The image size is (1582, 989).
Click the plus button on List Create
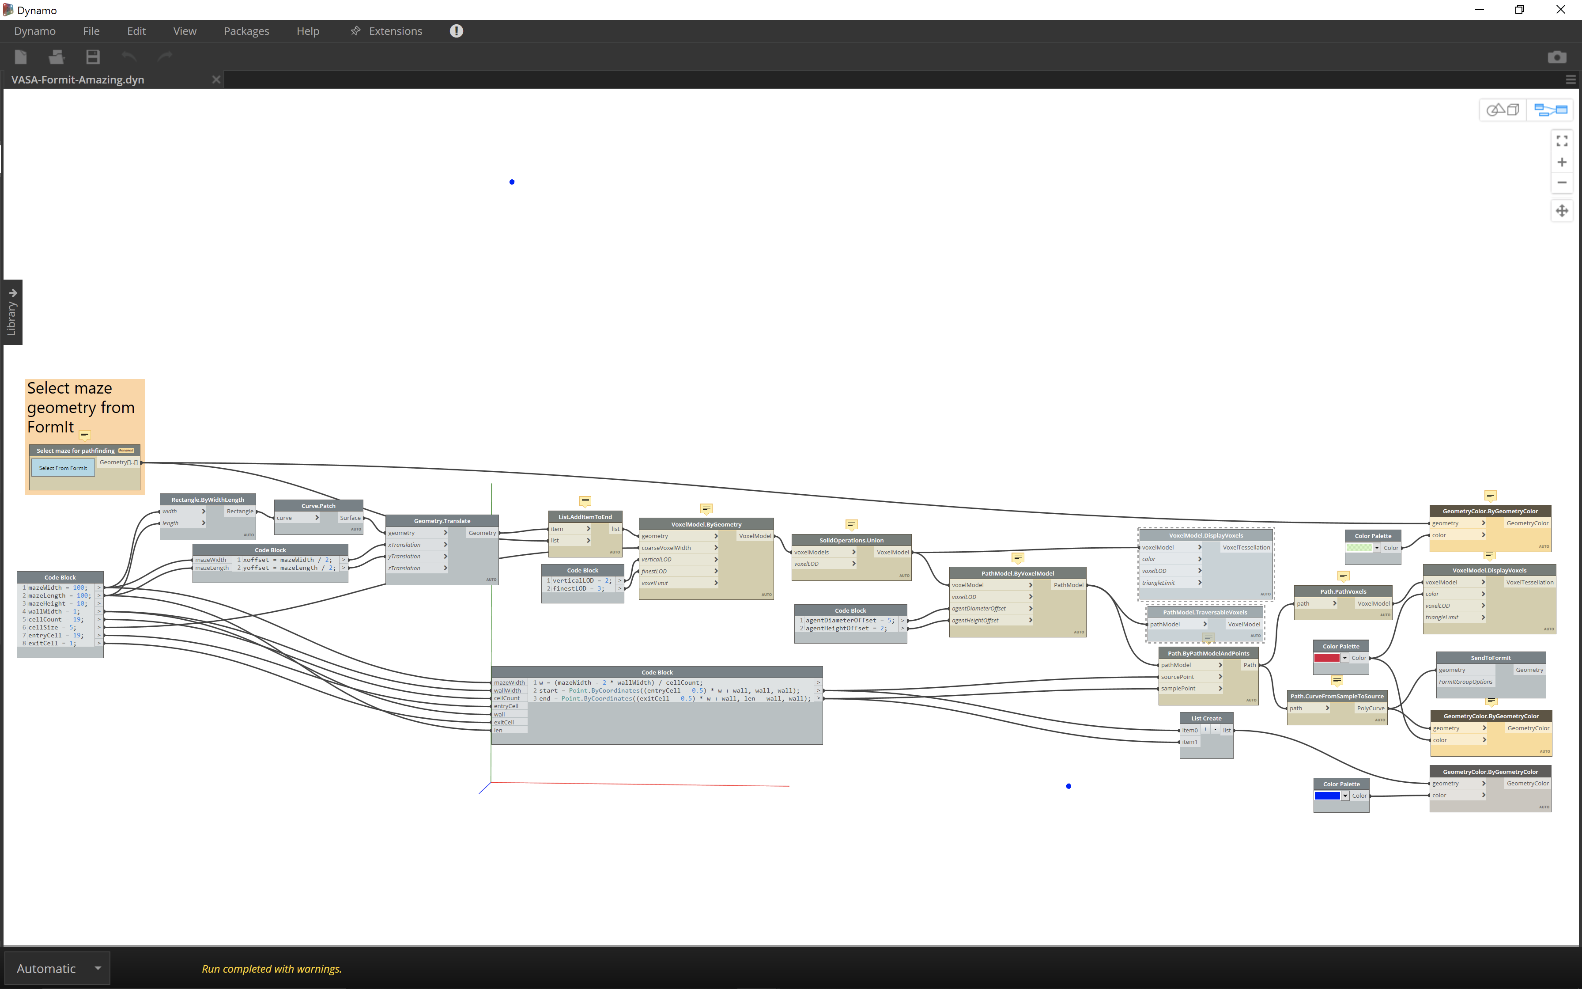click(1205, 729)
